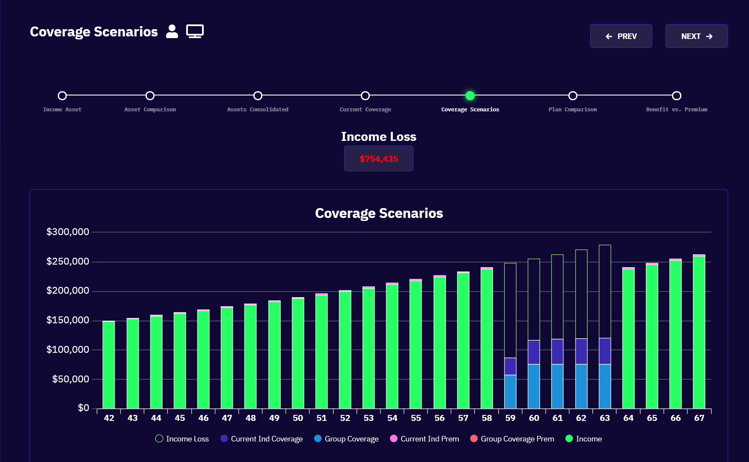This screenshot has height=462, width=749.
Task: Click the PREV button
Action: click(621, 36)
